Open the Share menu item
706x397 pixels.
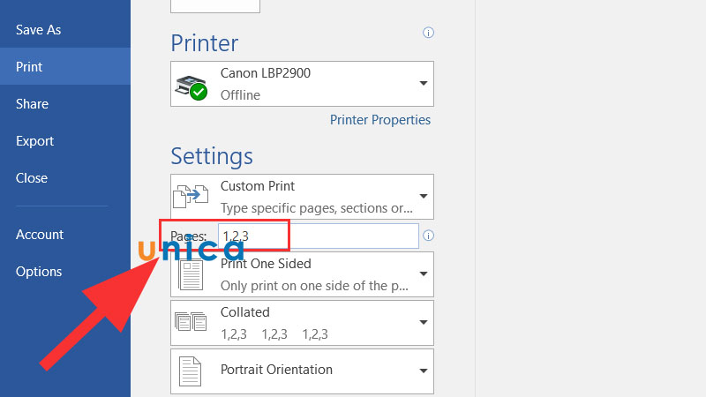click(x=32, y=104)
